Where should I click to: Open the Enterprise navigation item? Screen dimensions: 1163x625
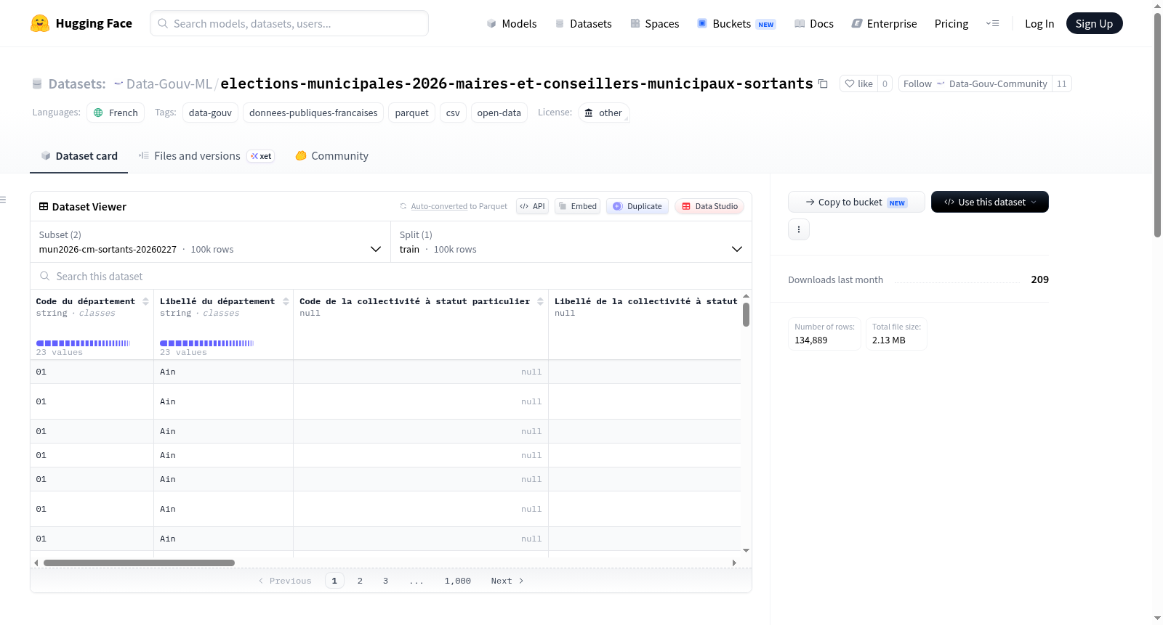point(884,23)
